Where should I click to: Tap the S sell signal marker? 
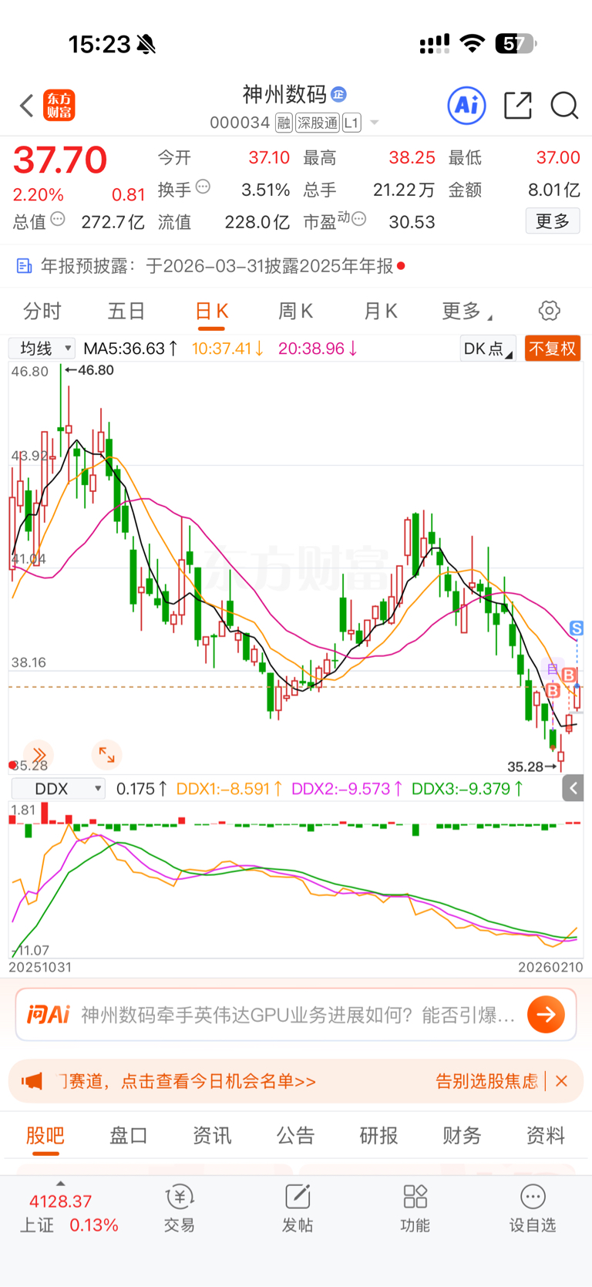pos(576,628)
